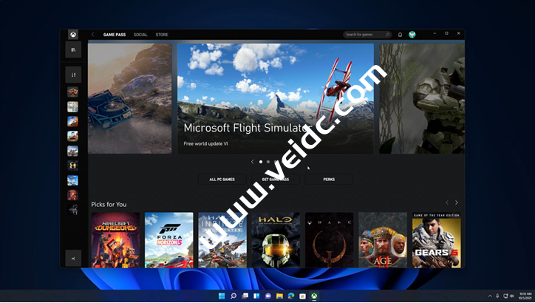Click the carousel previous arrow below banner
This screenshot has width=535, height=303.
253,162
